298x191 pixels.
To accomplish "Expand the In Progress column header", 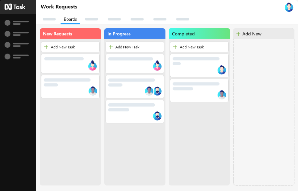I will [x=135, y=33].
